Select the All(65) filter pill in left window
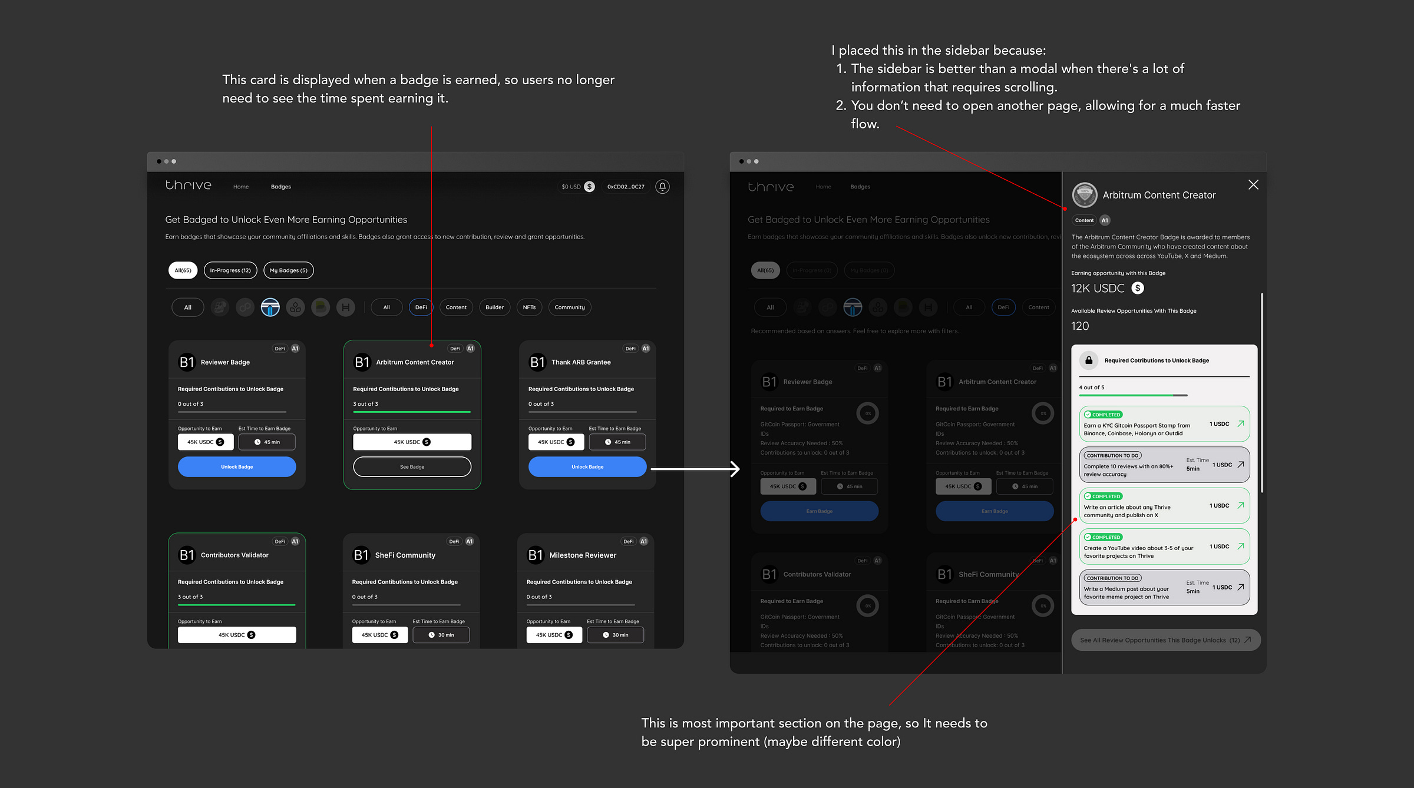The image size is (1414, 788). 183,270
